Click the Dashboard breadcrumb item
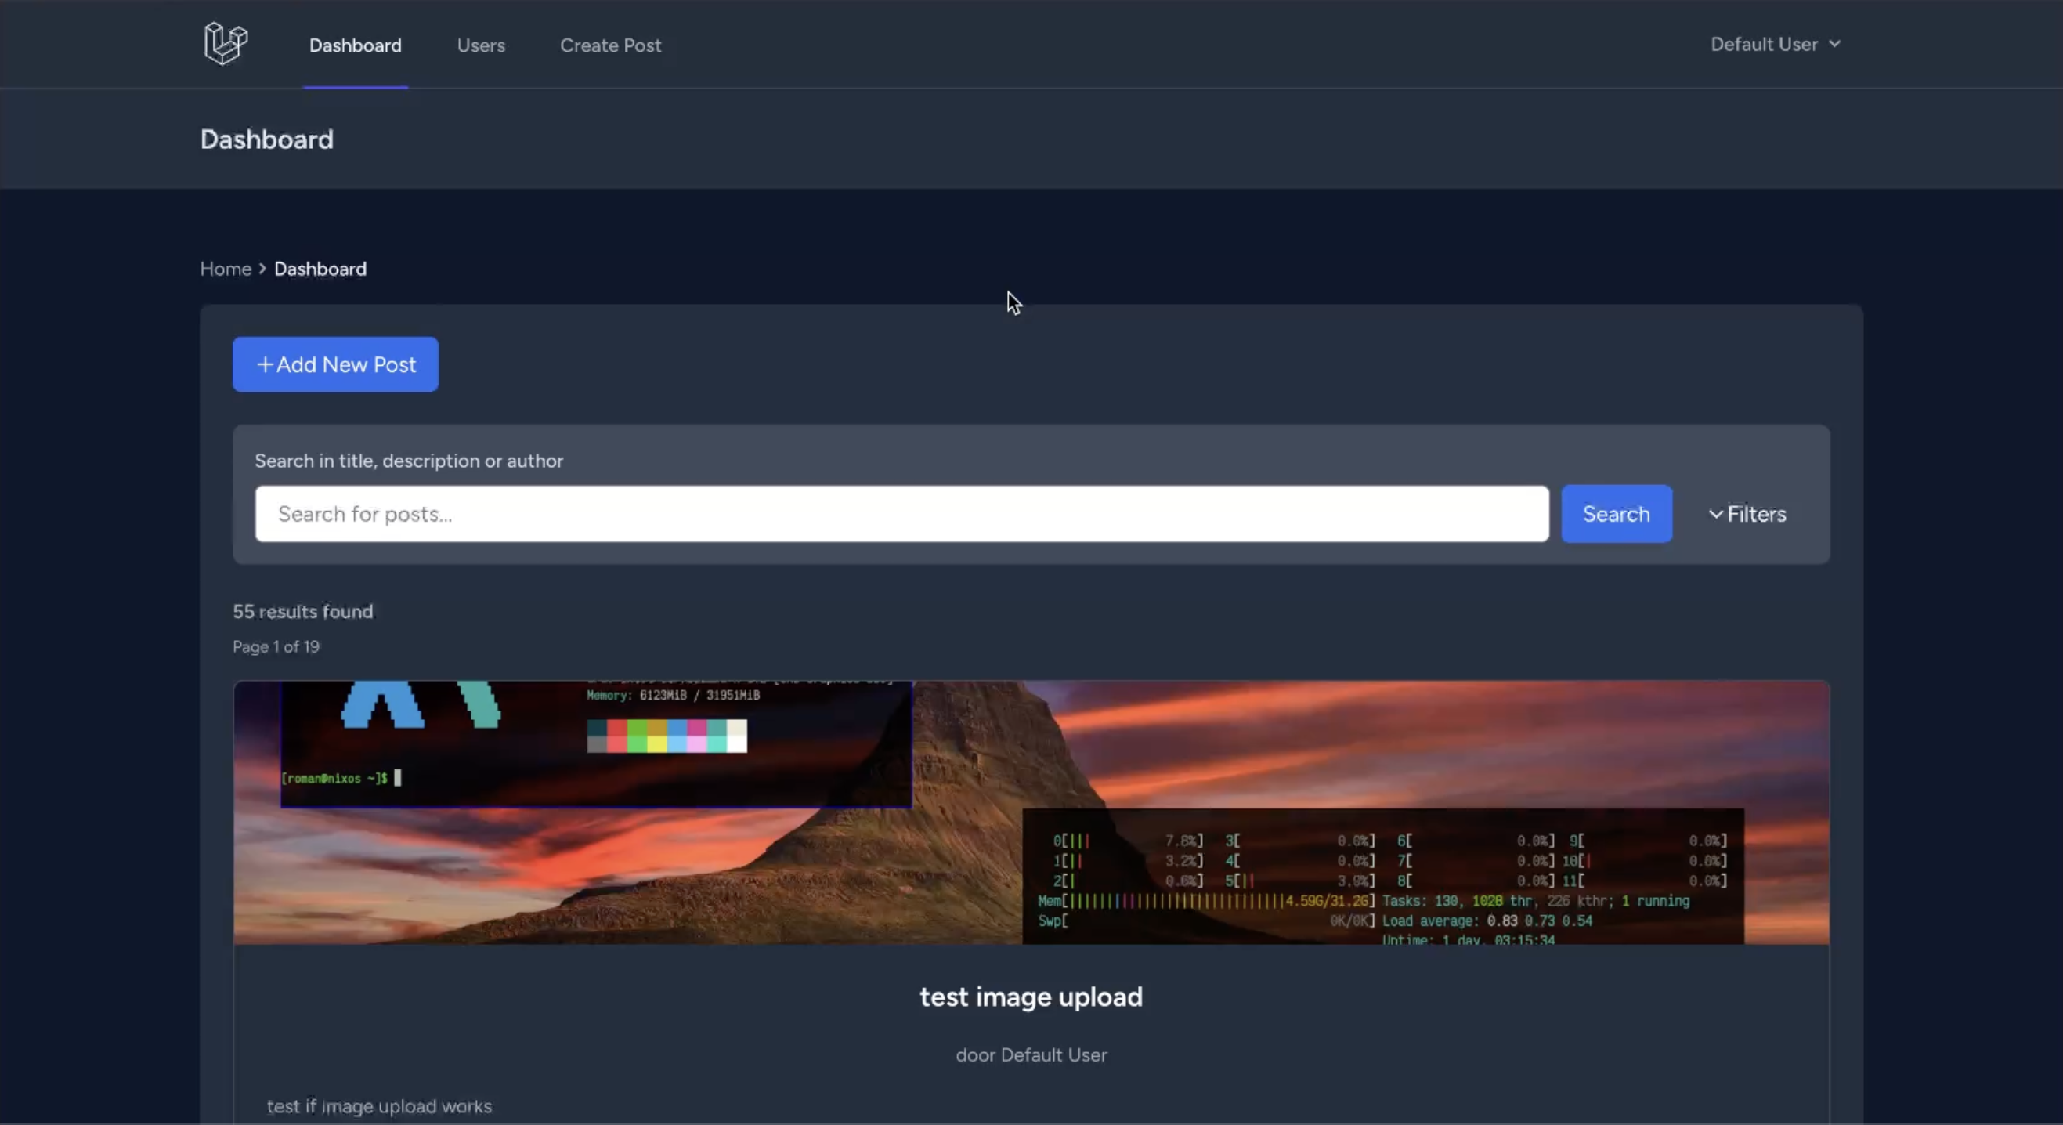This screenshot has height=1125, width=2063. pyautogui.click(x=320, y=269)
